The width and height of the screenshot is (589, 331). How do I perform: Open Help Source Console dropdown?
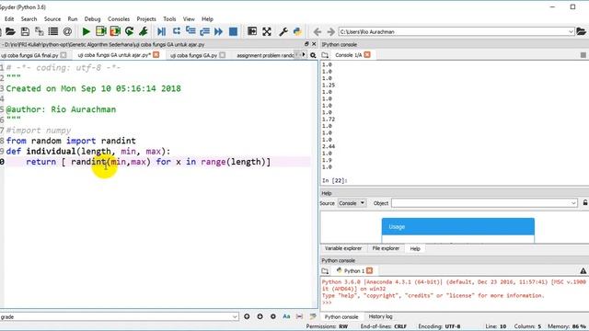[352, 203]
